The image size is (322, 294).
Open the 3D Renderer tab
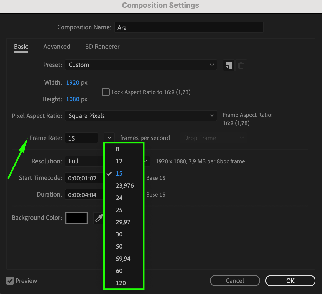[103, 47]
